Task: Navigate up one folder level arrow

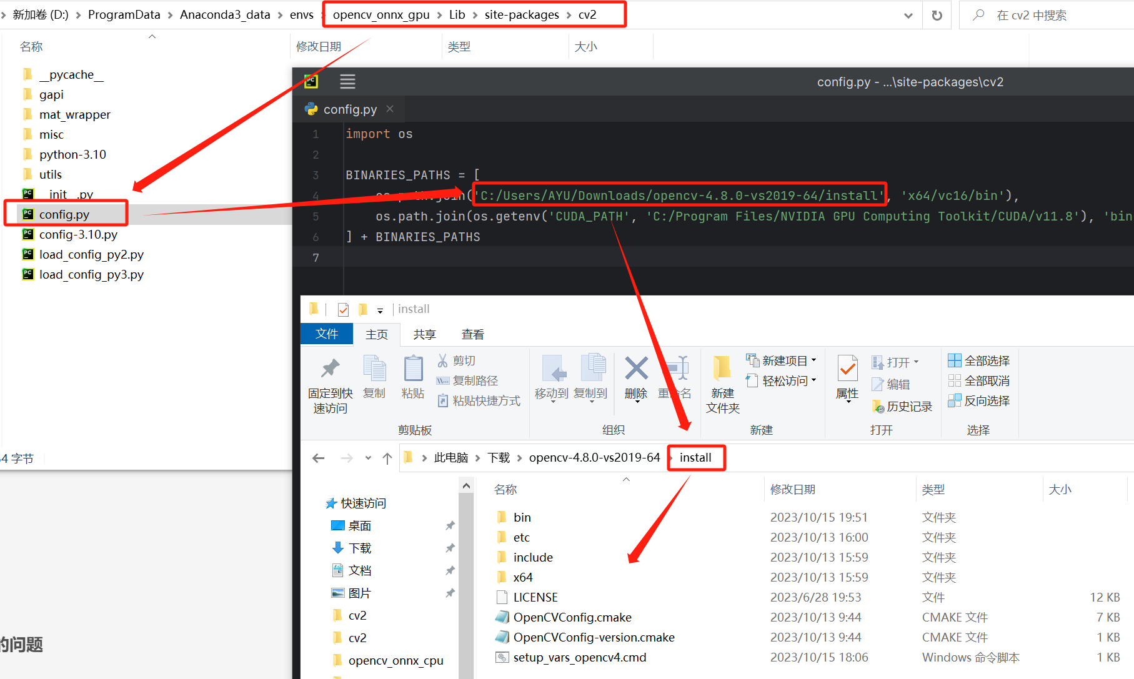Action: pos(387,458)
